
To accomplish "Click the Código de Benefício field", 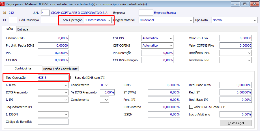I will [x=53, y=122].
